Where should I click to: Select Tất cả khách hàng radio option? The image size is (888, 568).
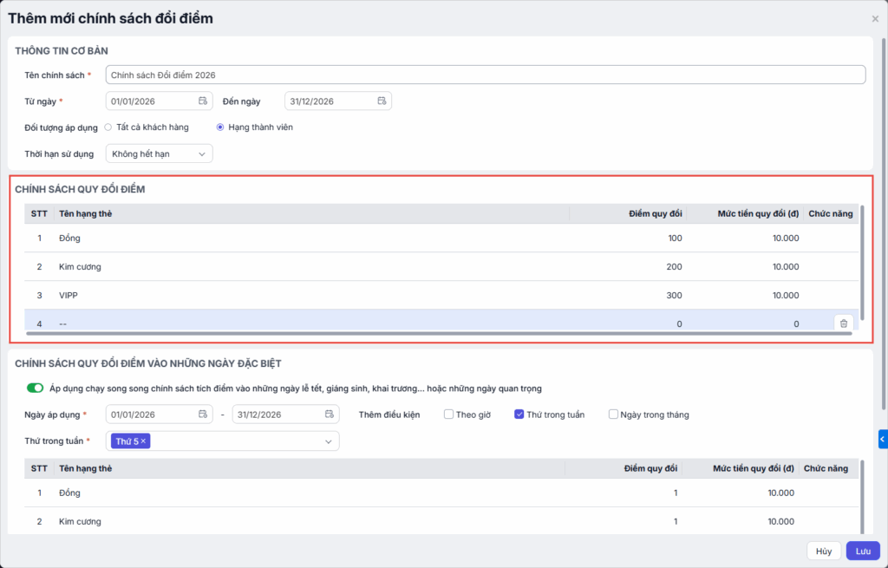pyautogui.click(x=108, y=127)
